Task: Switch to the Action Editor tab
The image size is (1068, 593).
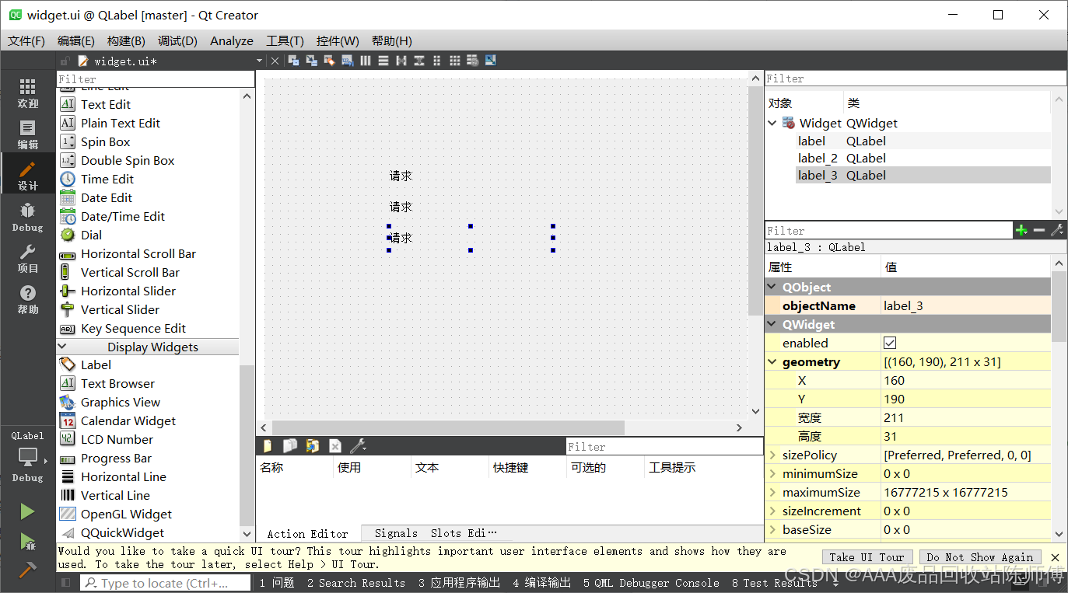Action: point(308,533)
